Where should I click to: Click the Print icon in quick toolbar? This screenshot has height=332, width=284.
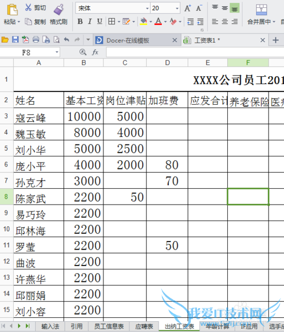[x=36, y=40]
